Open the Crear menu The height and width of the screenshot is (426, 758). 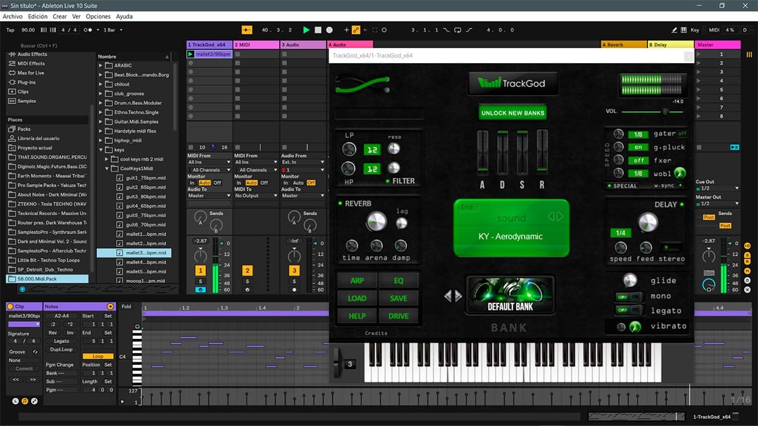(59, 16)
